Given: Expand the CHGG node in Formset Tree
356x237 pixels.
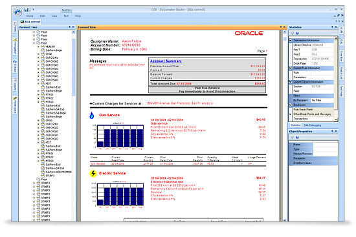Looking at the screenshot, I should point(38,120).
